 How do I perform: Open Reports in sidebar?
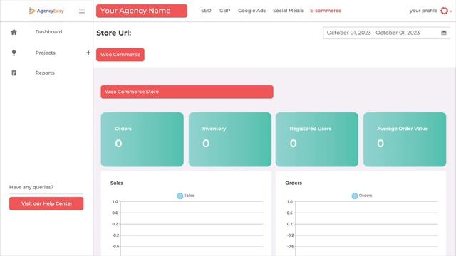point(45,73)
